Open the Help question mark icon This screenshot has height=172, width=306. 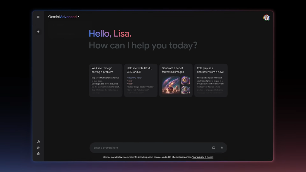pos(38,142)
